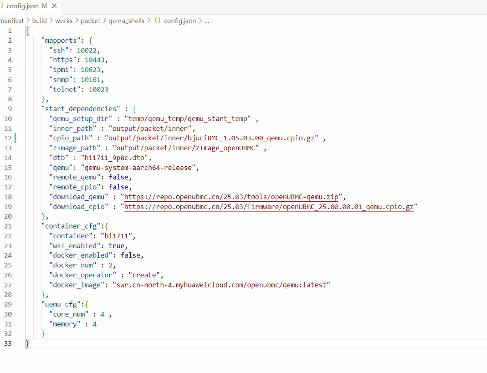Screen dimensions: 487x373
Task: Open the manifest breadcrumb folder
Action: click(x=12, y=20)
